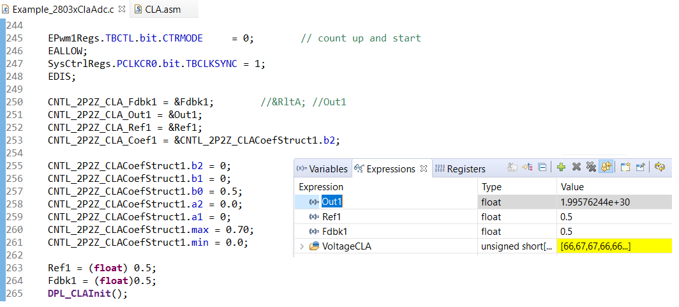The height and width of the screenshot is (307, 679).
Task: Click the Value column header
Action: tap(572, 187)
